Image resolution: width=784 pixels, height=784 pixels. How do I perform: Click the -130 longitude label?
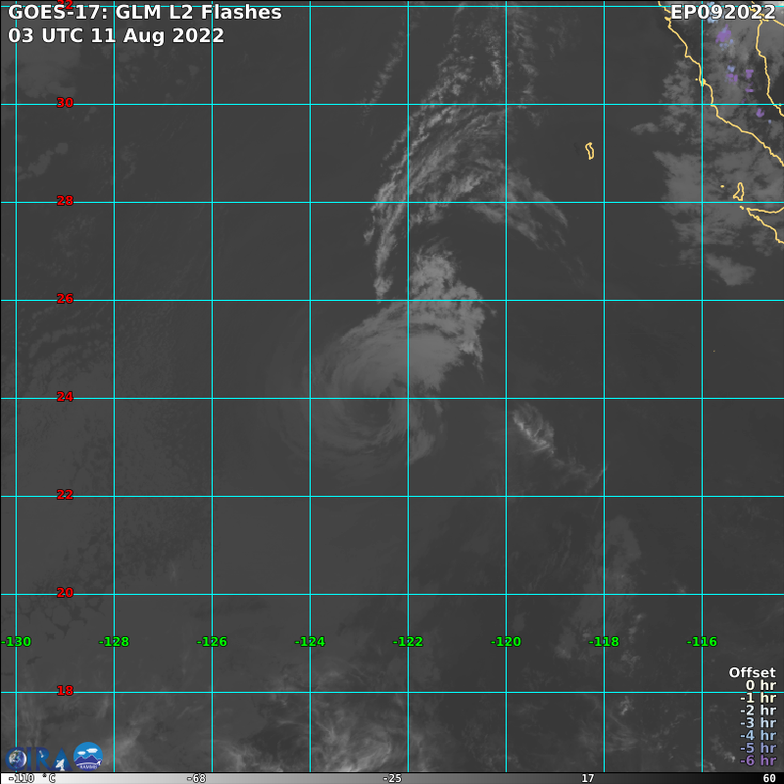point(17,642)
